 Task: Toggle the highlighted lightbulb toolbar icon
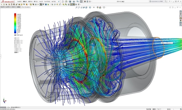tap(71, 5)
